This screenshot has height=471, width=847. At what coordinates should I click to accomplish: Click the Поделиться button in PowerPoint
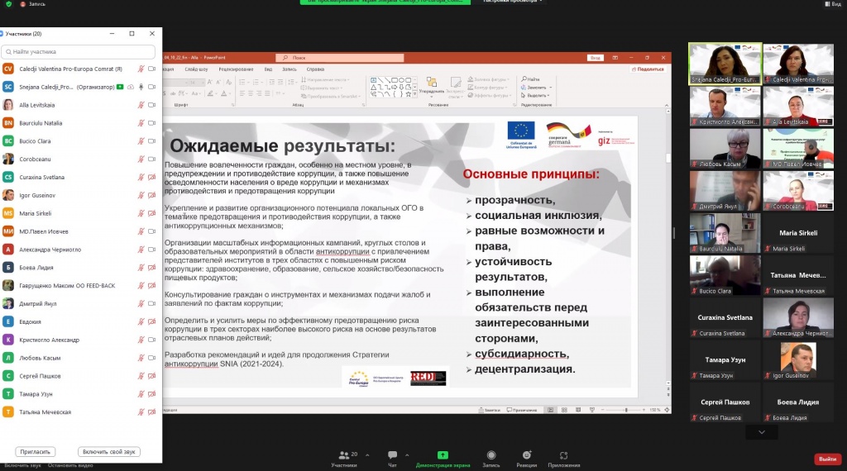tap(648, 69)
